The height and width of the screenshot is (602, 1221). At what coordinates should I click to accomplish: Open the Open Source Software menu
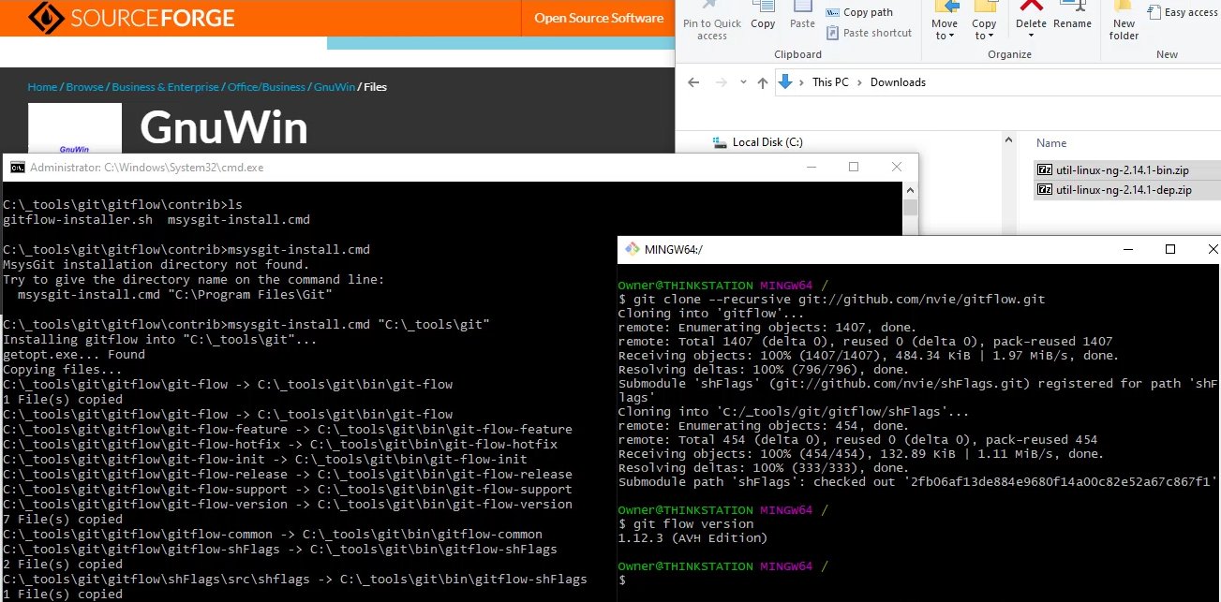[599, 18]
